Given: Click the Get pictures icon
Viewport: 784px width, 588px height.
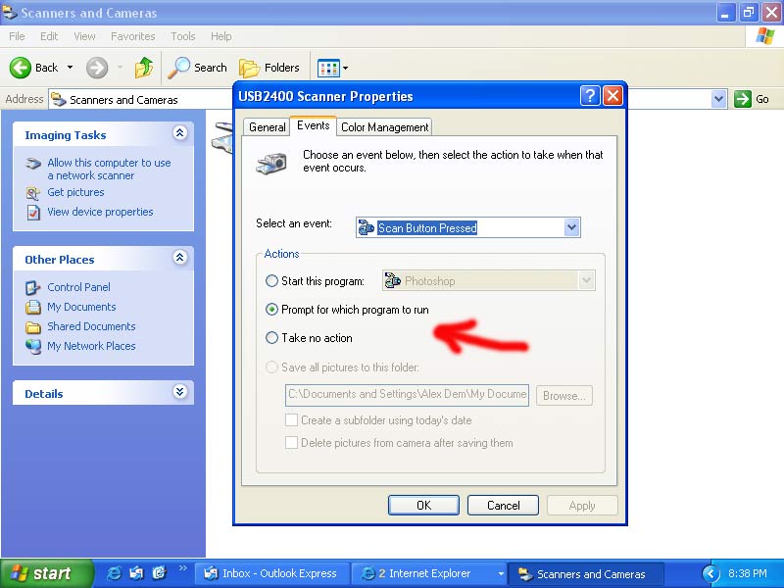Looking at the screenshot, I should click(33, 193).
